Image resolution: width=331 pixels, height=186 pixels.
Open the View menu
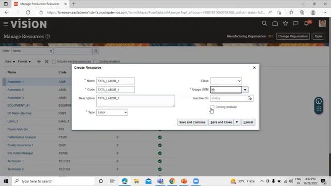click(10, 61)
